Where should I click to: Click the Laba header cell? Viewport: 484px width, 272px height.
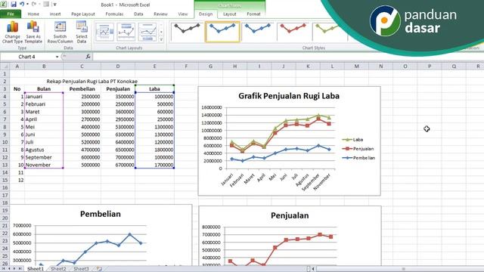pos(154,89)
